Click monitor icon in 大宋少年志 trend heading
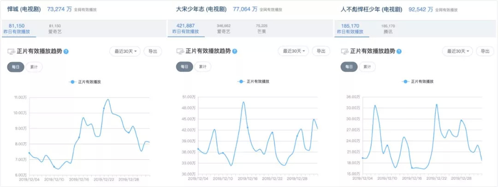Screen dimensions: 498x187 [x=180, y=52]
